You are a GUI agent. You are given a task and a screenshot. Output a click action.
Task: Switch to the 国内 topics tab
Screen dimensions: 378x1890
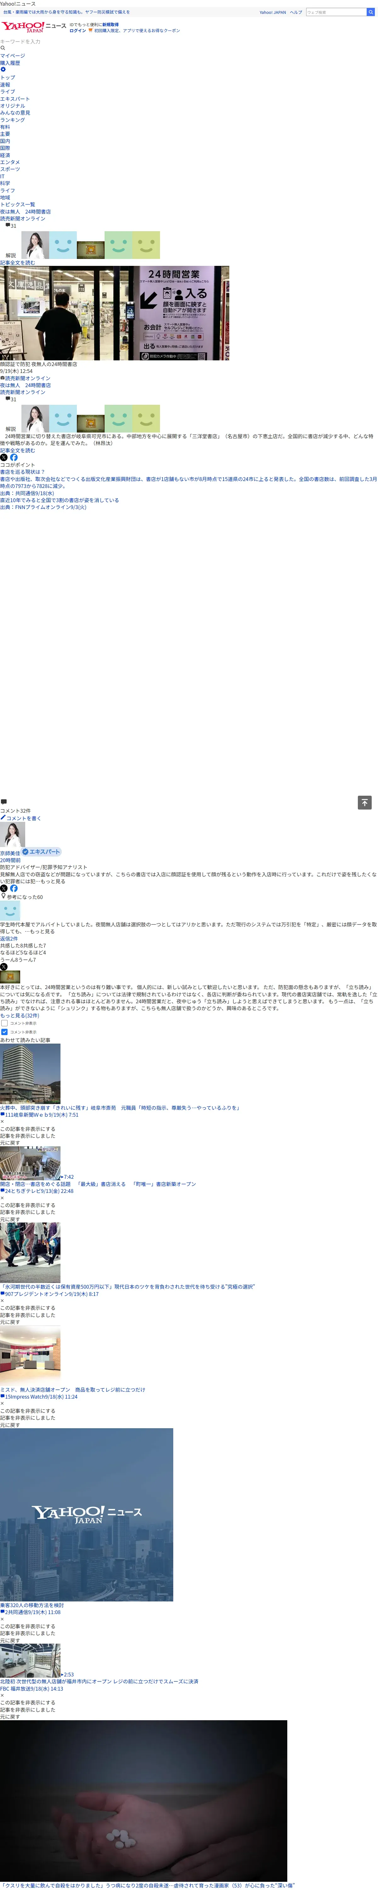point(5,141)
